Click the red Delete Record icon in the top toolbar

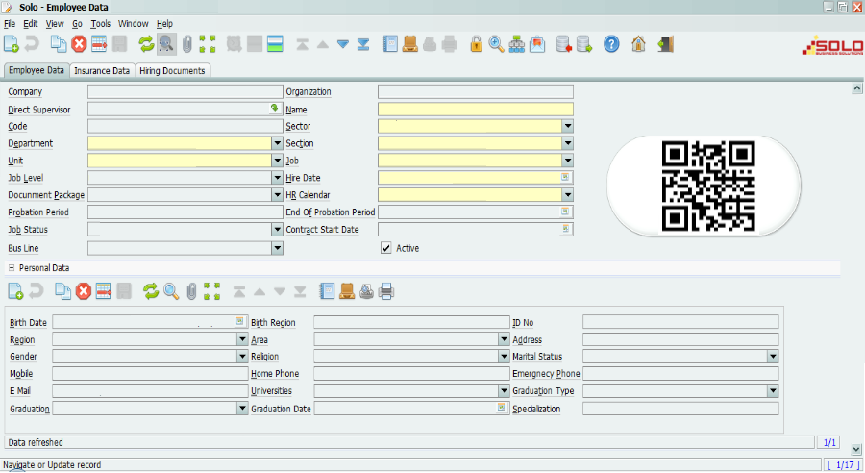pos(79,44)
